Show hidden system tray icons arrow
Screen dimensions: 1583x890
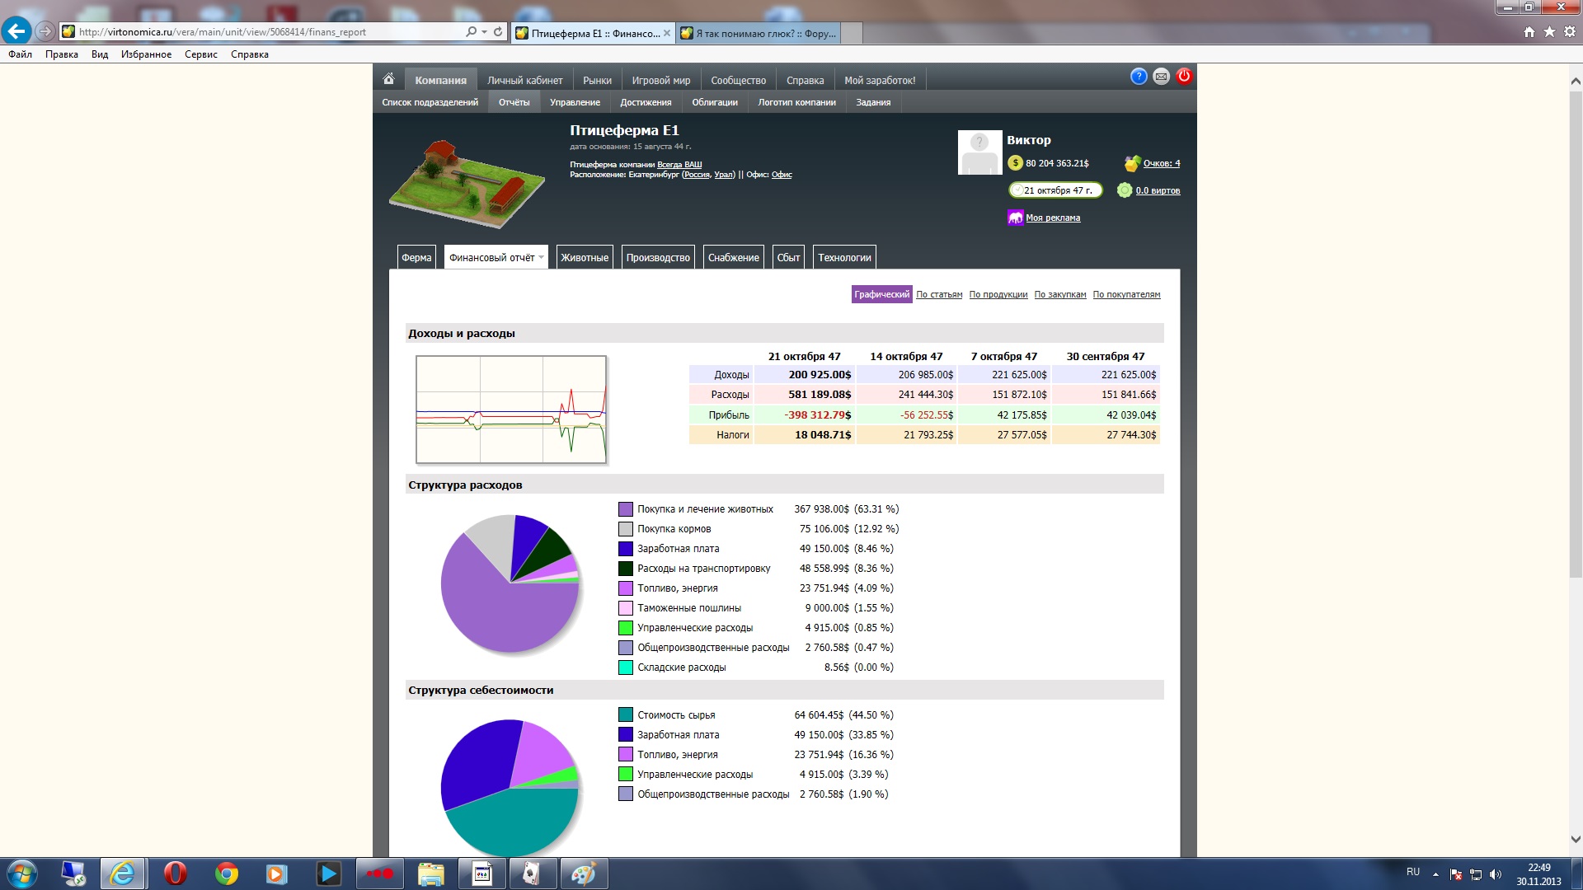click(x=1435, y=874)
